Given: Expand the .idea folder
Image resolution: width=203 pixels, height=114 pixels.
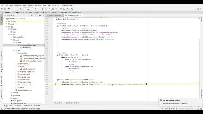Looking at the screenshot, I should 6,24.
